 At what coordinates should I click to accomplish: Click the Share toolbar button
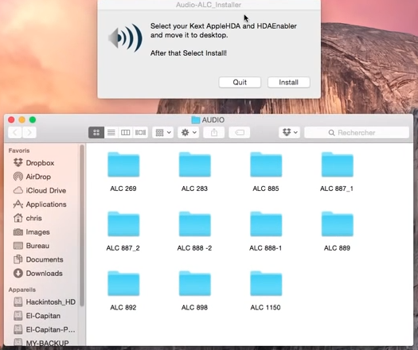point(214,132)
